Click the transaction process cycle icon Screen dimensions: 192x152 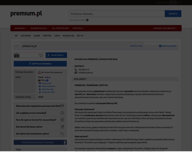[x=62, y=113]
